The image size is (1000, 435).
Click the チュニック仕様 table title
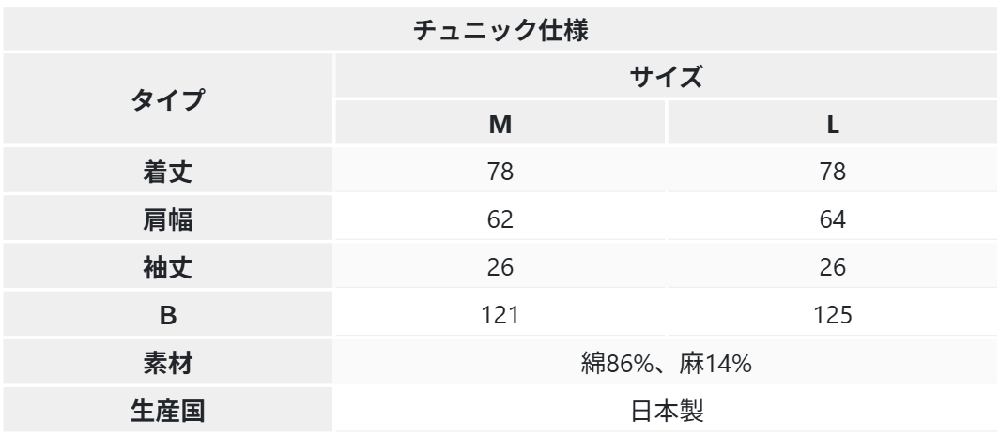[x=500, y=29]
